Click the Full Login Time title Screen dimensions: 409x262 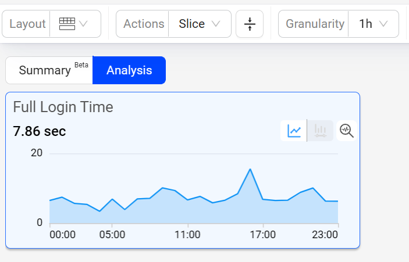pyautogui.click(x=63, y=107)
